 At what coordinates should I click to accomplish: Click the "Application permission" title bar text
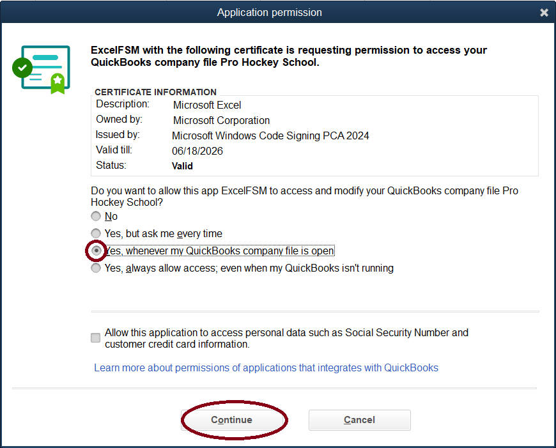[x=270, y=12]
